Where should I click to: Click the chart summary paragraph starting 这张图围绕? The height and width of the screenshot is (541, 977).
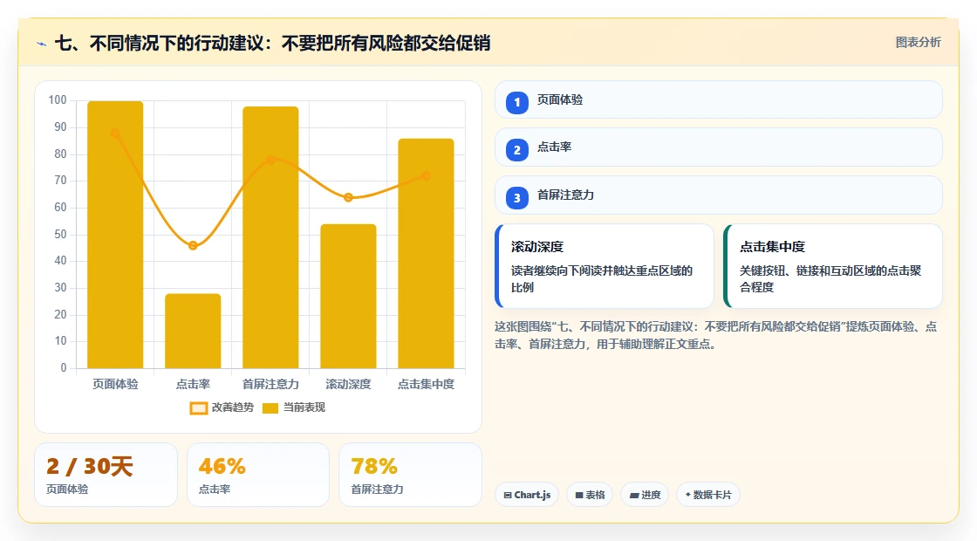pos(716,335)
